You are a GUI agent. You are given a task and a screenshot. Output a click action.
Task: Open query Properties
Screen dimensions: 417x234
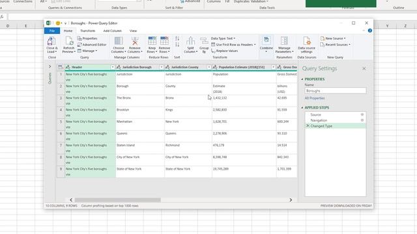coord(87,38)
